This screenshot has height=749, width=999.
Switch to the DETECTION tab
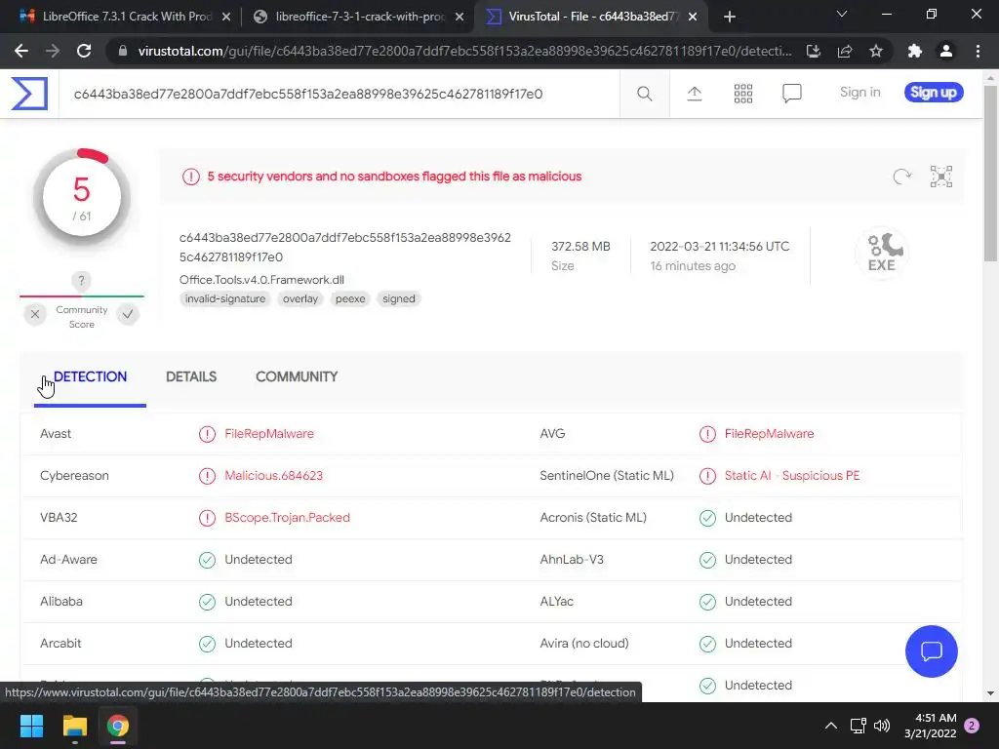tap(90, 377)
